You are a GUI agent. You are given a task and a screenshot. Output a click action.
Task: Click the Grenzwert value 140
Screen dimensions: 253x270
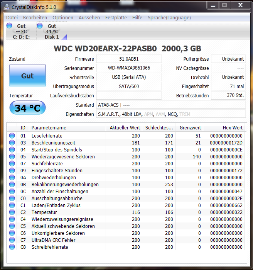coord(197,156)
